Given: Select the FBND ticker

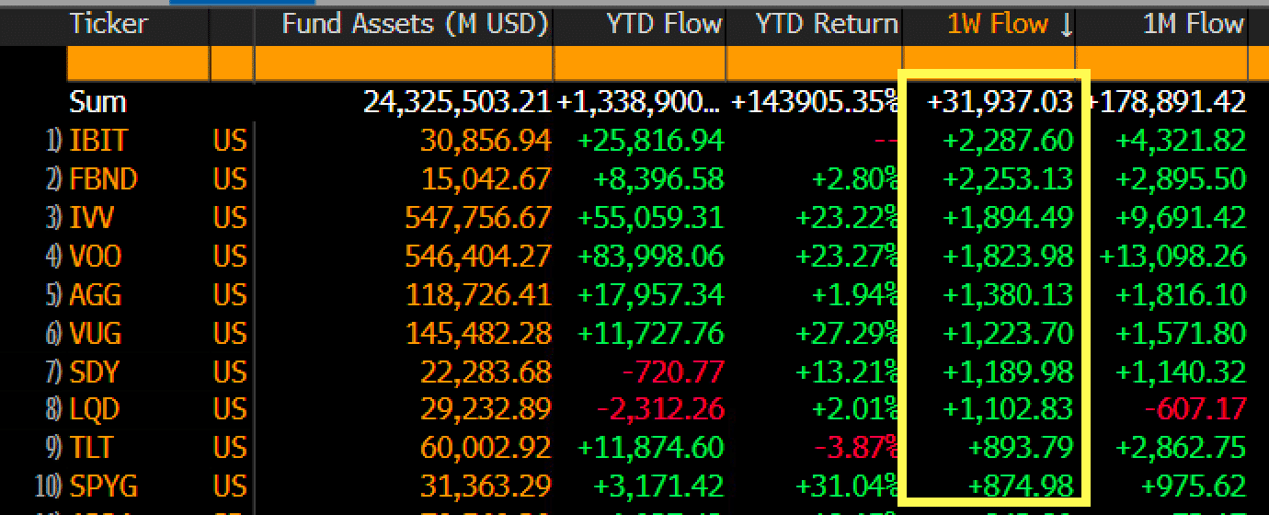Looking at the screenshot, I should tap(103, 178).
